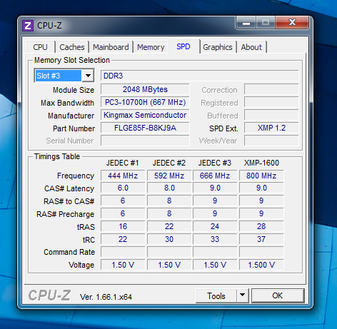Click tRC value 30
Image resolution: width=337 pixels, height=329 pixels.
pyautogui.click(x=169, y=239)
